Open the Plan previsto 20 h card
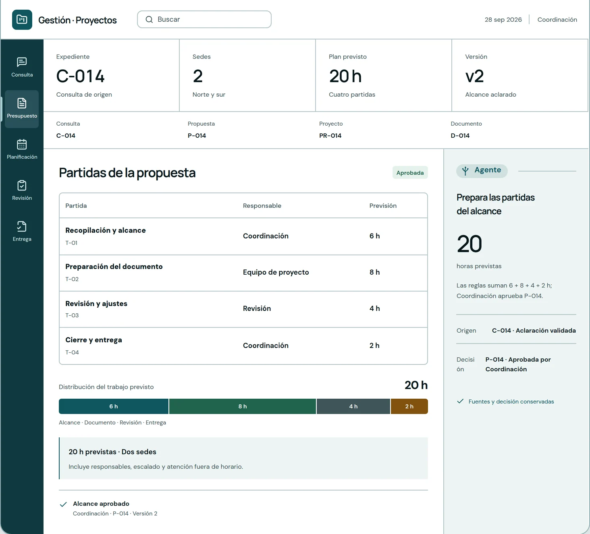The height and width of the screenshot is (534, 590). point(384,75)
